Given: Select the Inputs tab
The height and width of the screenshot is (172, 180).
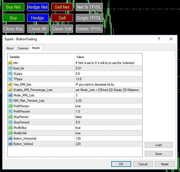Looking at the screenshot, I should click(36, 48).
